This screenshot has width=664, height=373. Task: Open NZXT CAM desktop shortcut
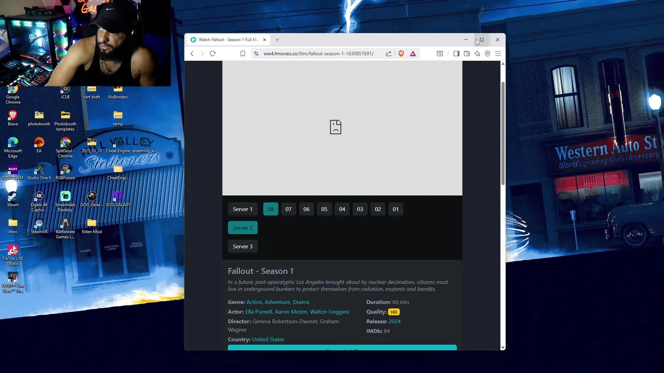pos(13,172)
